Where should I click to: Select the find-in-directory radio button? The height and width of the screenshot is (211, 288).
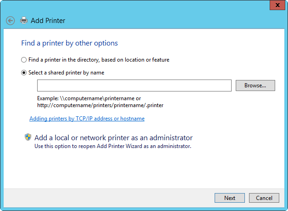24,60
